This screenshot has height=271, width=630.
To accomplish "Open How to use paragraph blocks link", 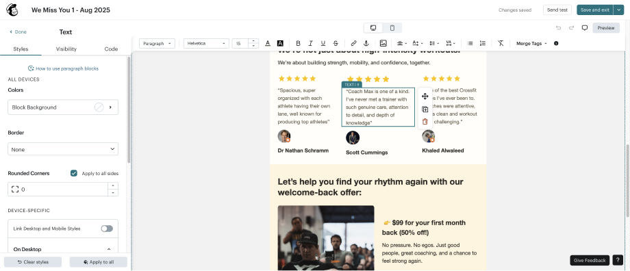I will (x=63, y=68).
